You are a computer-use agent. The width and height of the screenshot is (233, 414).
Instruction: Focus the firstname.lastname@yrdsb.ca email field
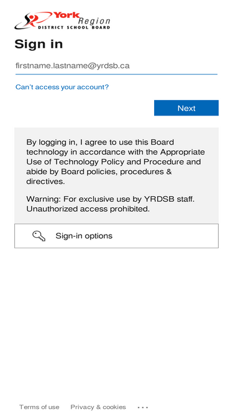[x=116, y=66]
